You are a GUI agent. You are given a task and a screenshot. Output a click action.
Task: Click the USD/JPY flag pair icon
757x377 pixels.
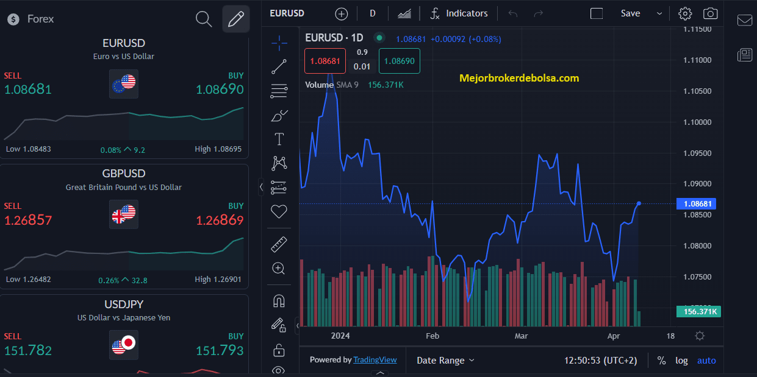[x=124, y=345]
